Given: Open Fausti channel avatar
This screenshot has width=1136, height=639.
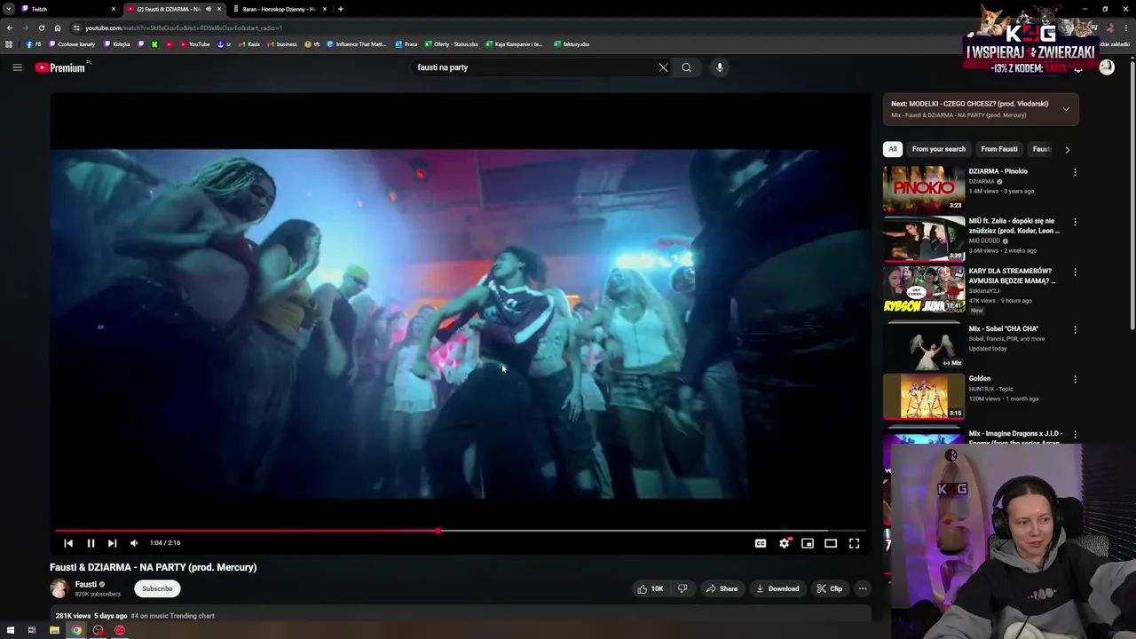Looking at the screenshot, I should (x=59, y=588).
